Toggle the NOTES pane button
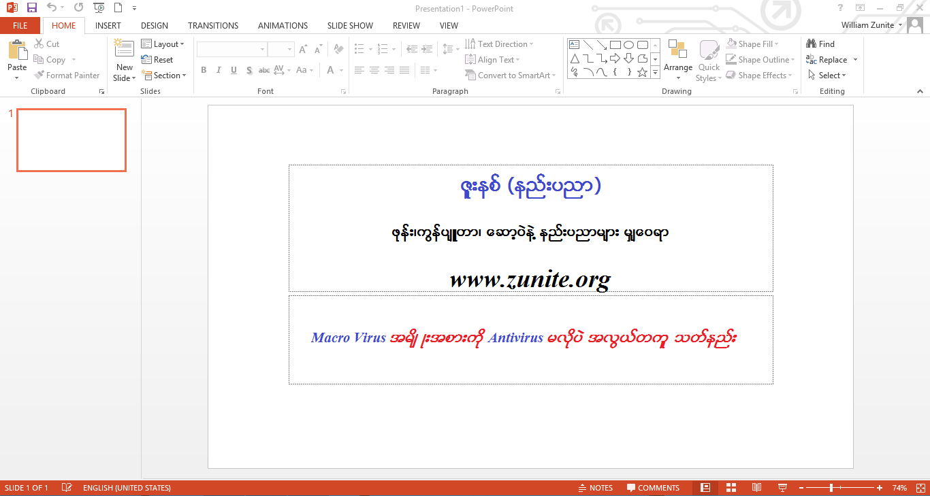This screenshot has height=496, width=930. 595,488
